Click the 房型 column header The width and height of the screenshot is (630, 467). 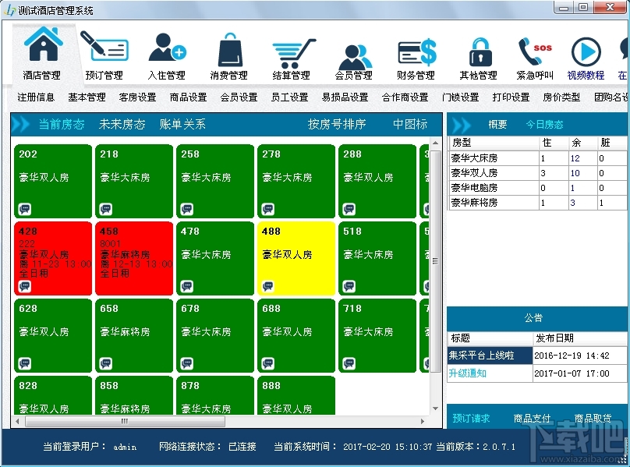pyautogui.click(x=494, y=143)
